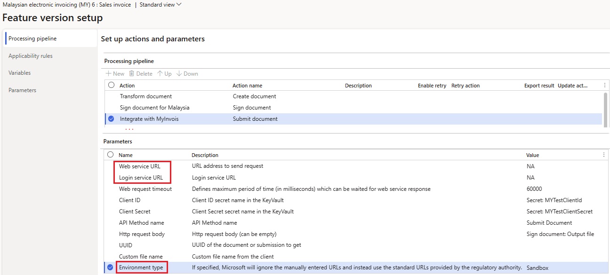The width and height of the screenshot is (610, 275).
Task: Go to the Parameters section in left pane
Action: click(22, 90)
